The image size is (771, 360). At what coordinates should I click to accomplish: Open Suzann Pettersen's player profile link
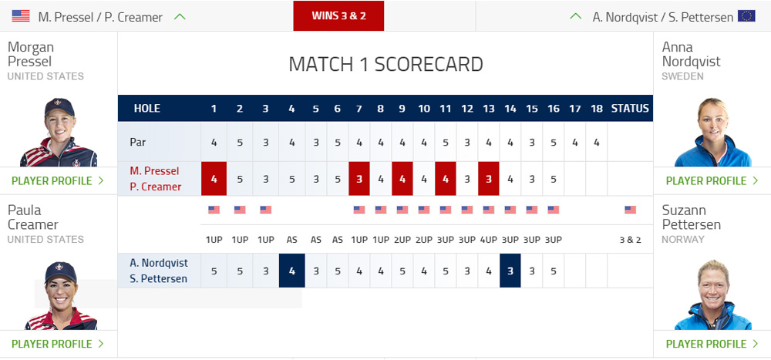(712, 344)
